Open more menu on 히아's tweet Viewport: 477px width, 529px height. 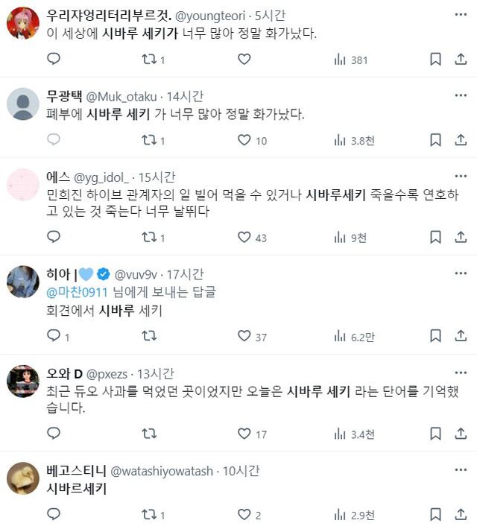tap(461, 274)
